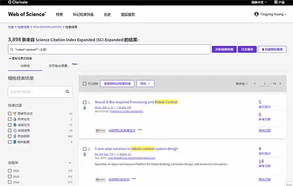Open the Tingying Huang account dropdown

pyautogui.click(x=273, y=14)
